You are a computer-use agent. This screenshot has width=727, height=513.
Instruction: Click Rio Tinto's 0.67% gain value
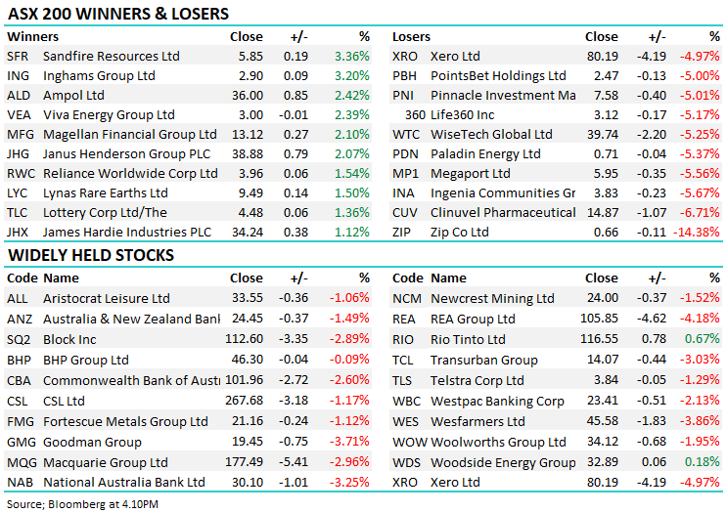[x=702, y=339]
